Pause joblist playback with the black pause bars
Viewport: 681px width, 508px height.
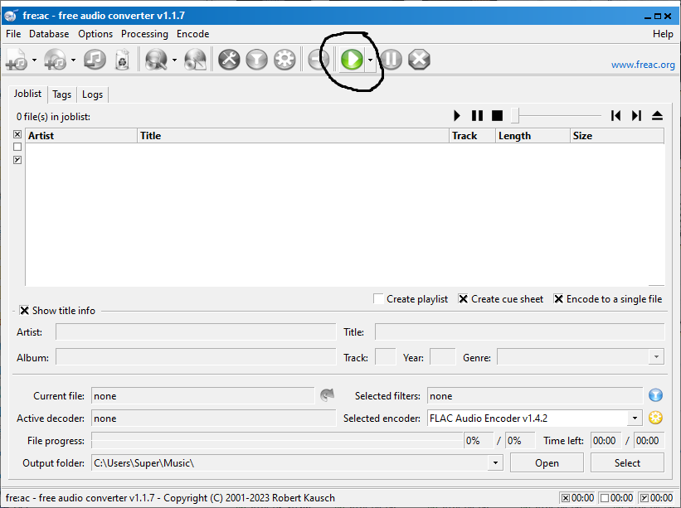tap(477, 116)
